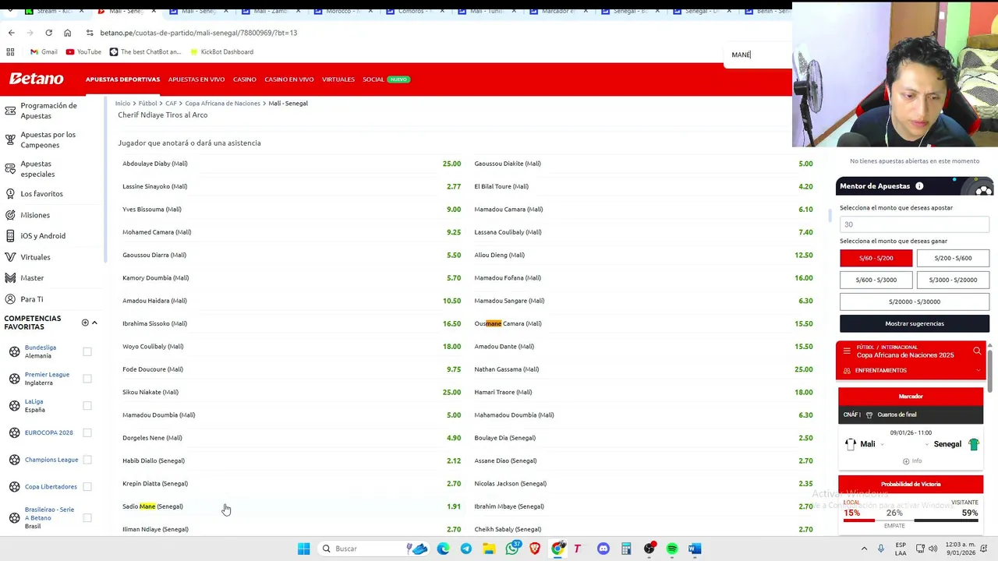Image resolution: width=998 pixels, height=561 pixels.
Task: Open Apuestas Deportivas menu
Action: coord(122,79)
